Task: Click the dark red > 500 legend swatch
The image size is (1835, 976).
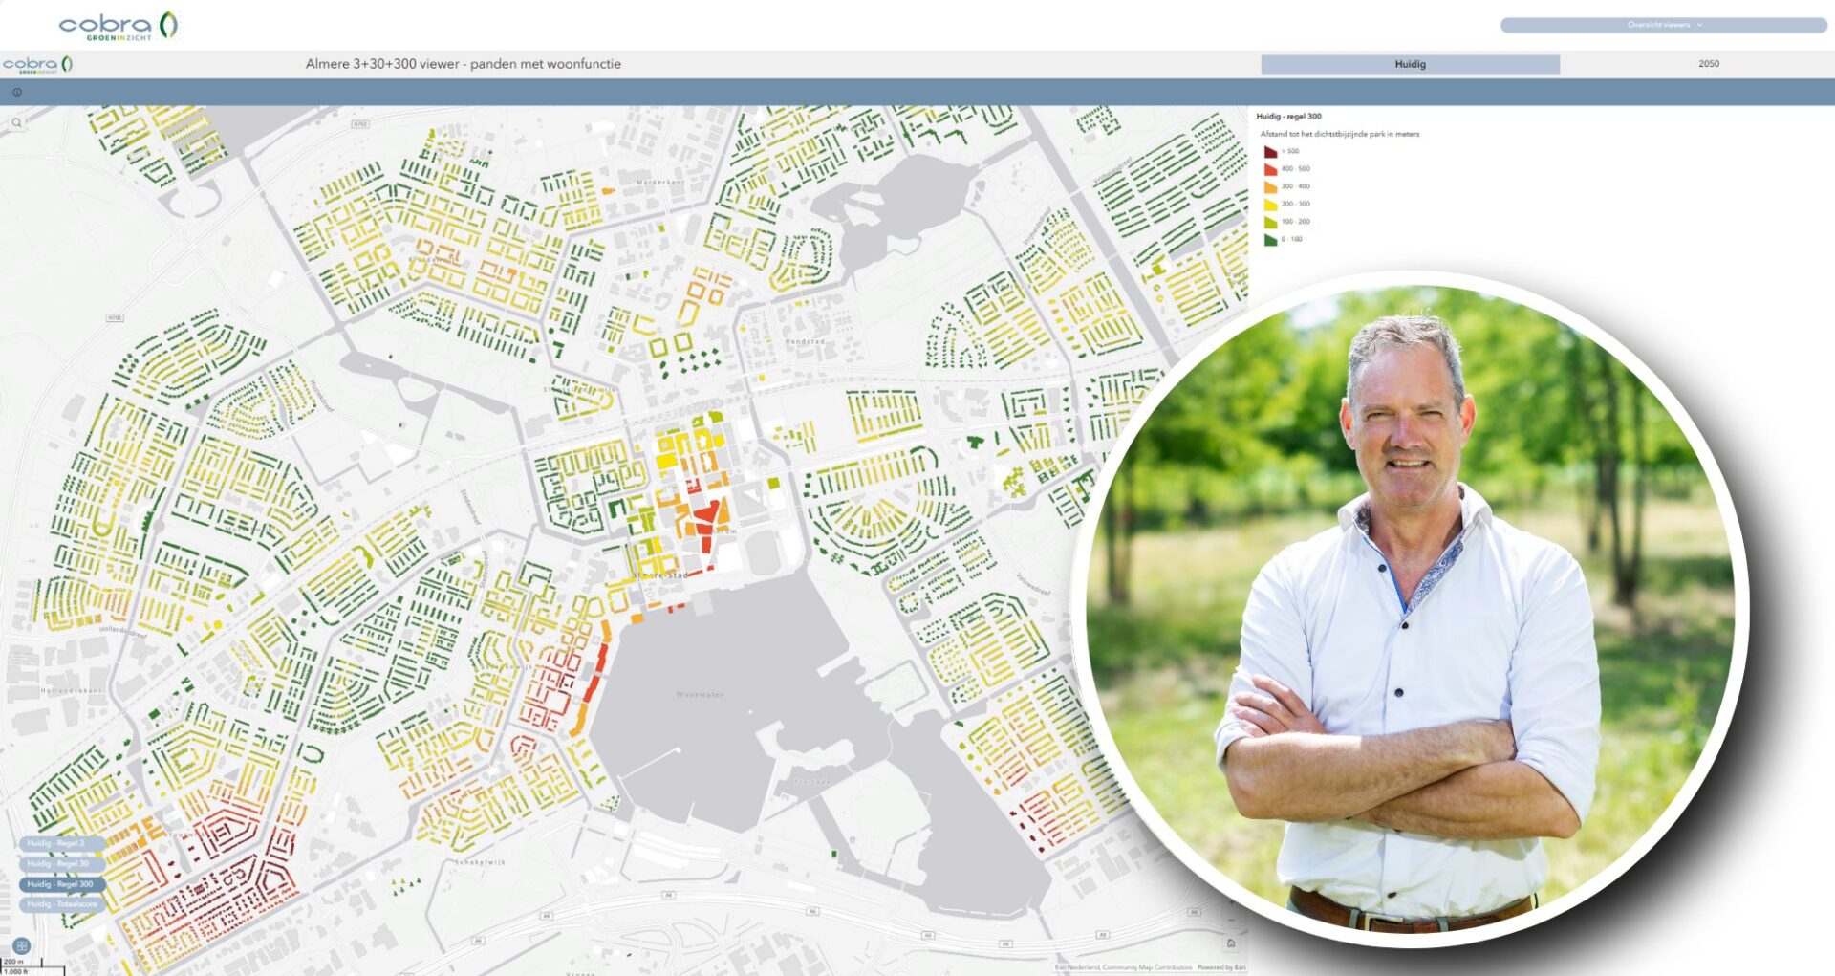Action: pos(1270,152)
